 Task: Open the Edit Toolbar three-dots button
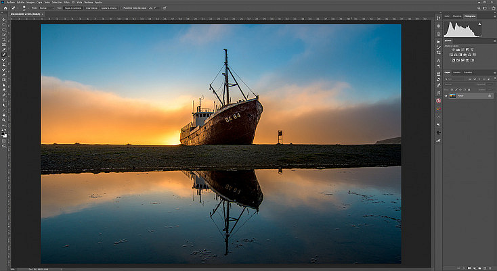[x=4, y=125]
